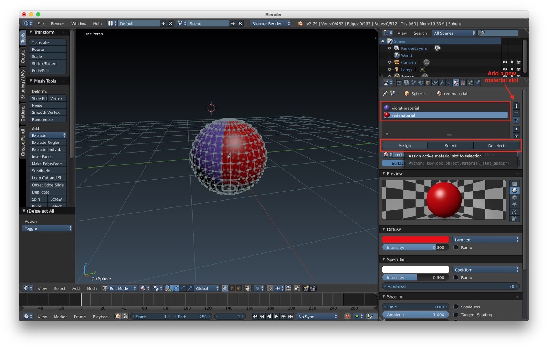The image size is (547, 348).
Task: Select the monkey preview shape icon
Action: pyautogui.click(x=514, y=205)
